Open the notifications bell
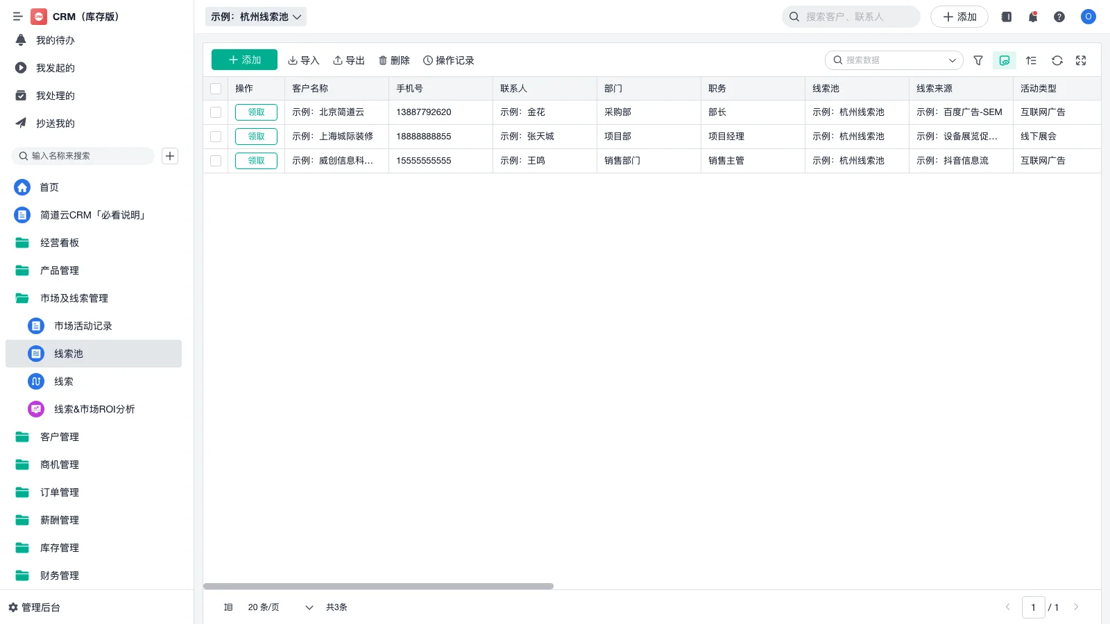 [1032, 17]
